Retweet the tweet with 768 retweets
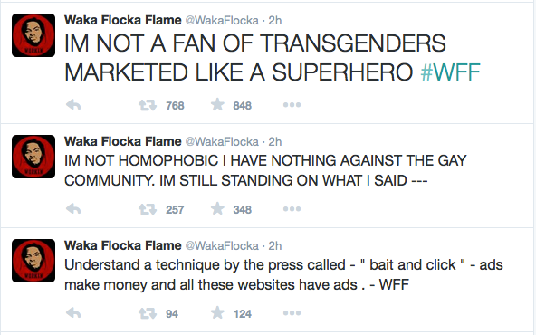Viewport: 536px width, 335px height. click(148, 105)
